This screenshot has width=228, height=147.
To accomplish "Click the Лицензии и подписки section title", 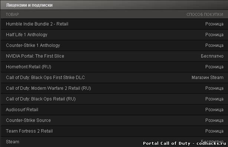I will tap(29, 5).
